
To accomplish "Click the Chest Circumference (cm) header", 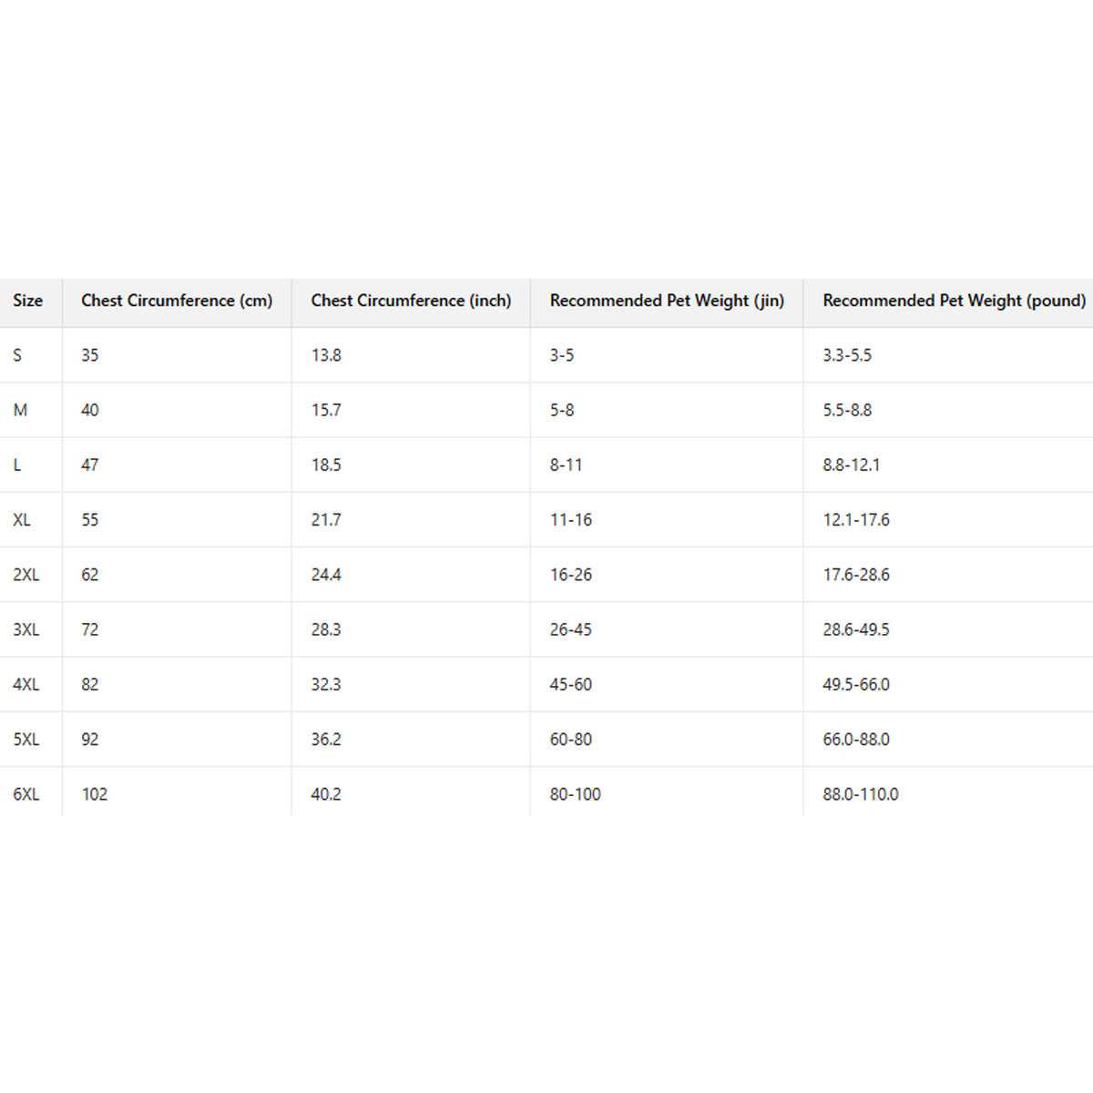I will (177, 301).
